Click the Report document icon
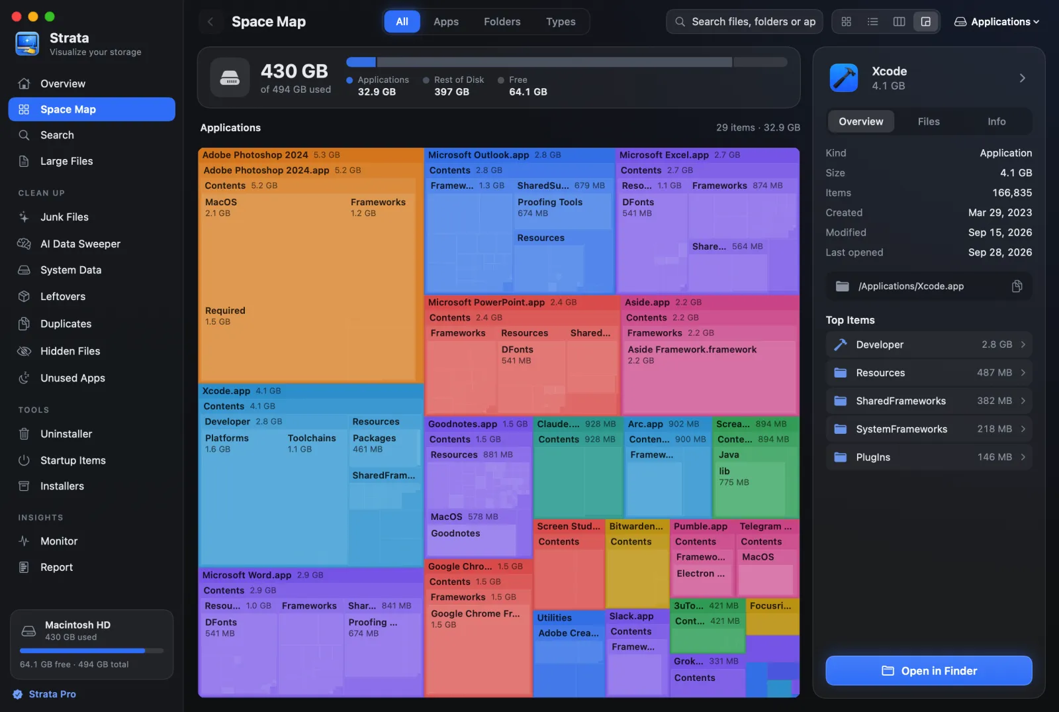This screenshot has height=712, width=1059. [24, 568]
